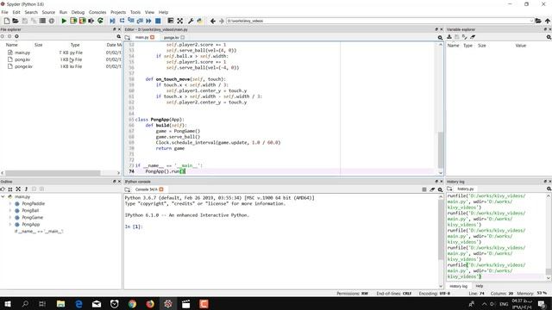Run current cell and advance icon
This screenshot has height=310, width=552.
click(x=83, y=21)
